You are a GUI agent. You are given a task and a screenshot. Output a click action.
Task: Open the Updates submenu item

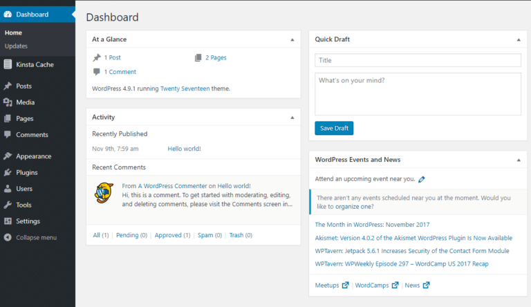click(16, 46)
